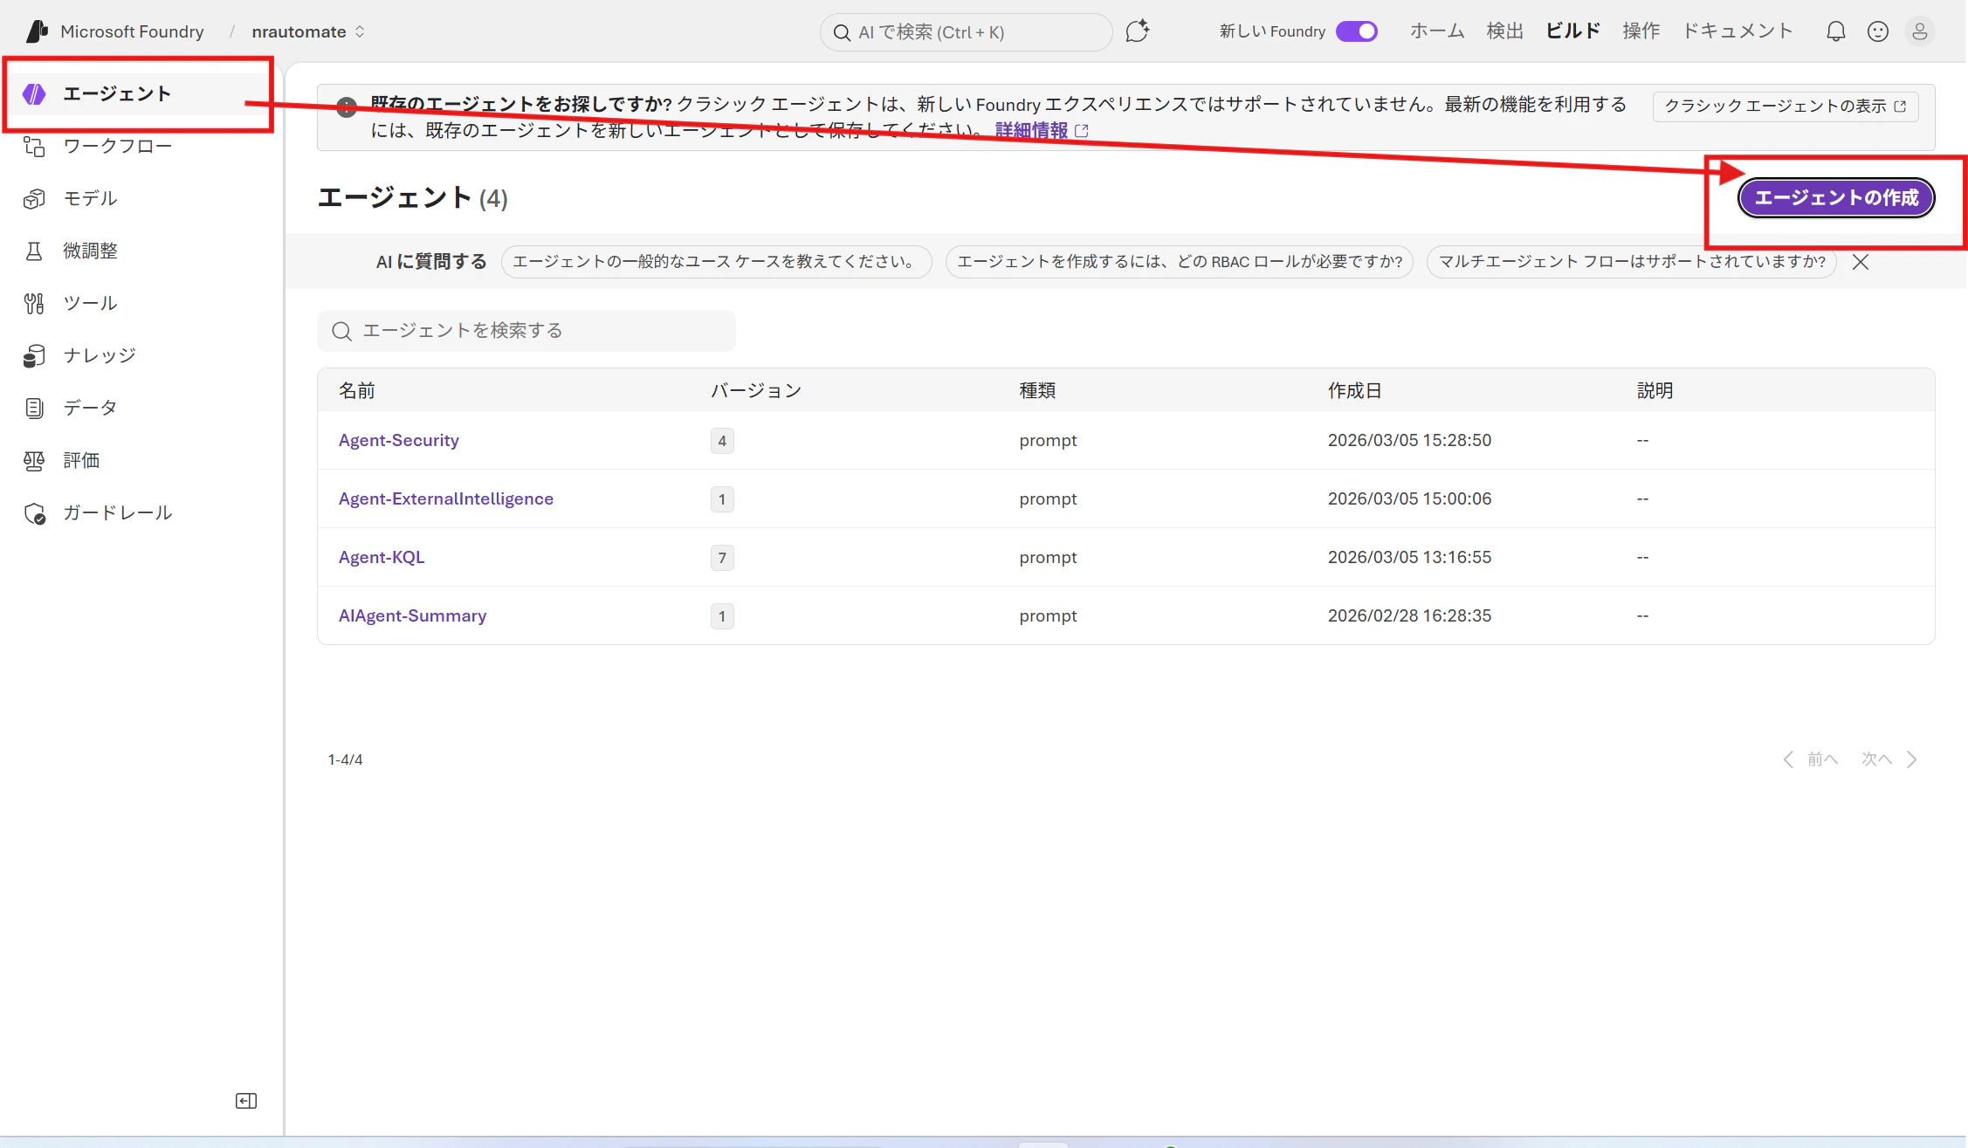1968x1148 pixels.
Task: Go to previous page with 前へ
Action: [x=1811, y=760]
